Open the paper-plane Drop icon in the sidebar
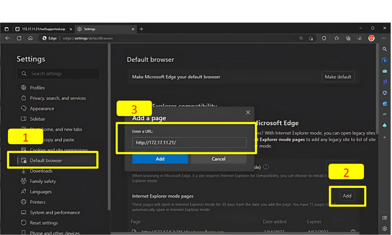This screenshot has width=392, height=235. (385, 114)
